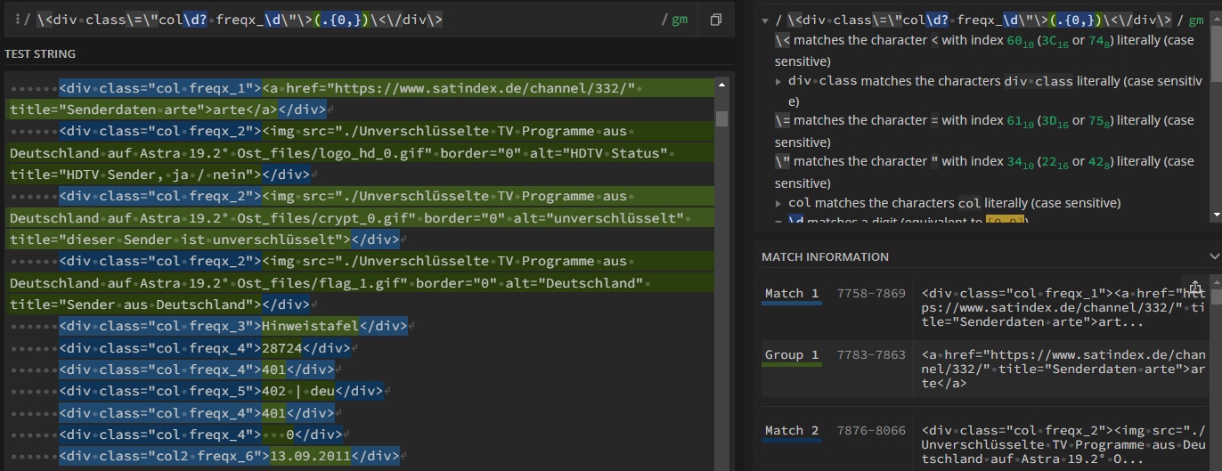Click the '13.09.2011' line in test string
The height and width of the screenshot is (471, 1222).
310,457
